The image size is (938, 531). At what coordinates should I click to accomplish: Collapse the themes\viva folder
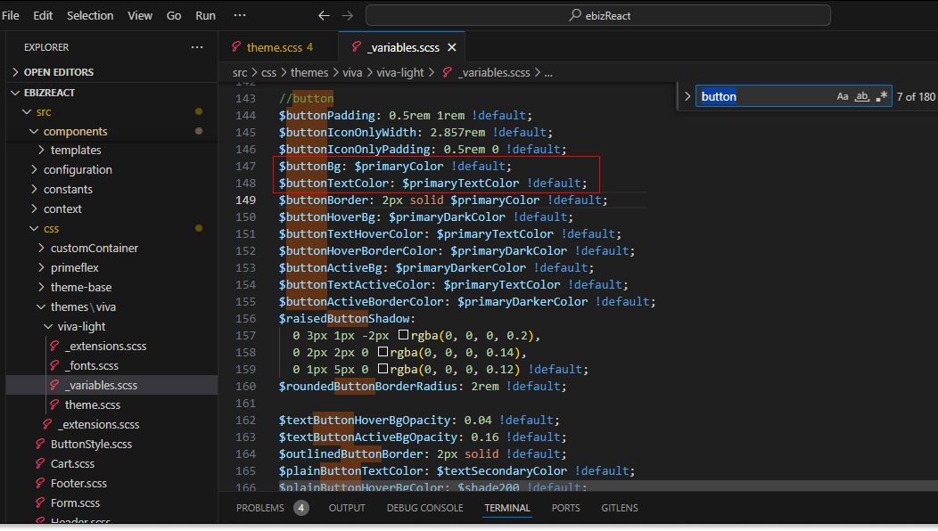pyautogui.click(x=41, y=306)
